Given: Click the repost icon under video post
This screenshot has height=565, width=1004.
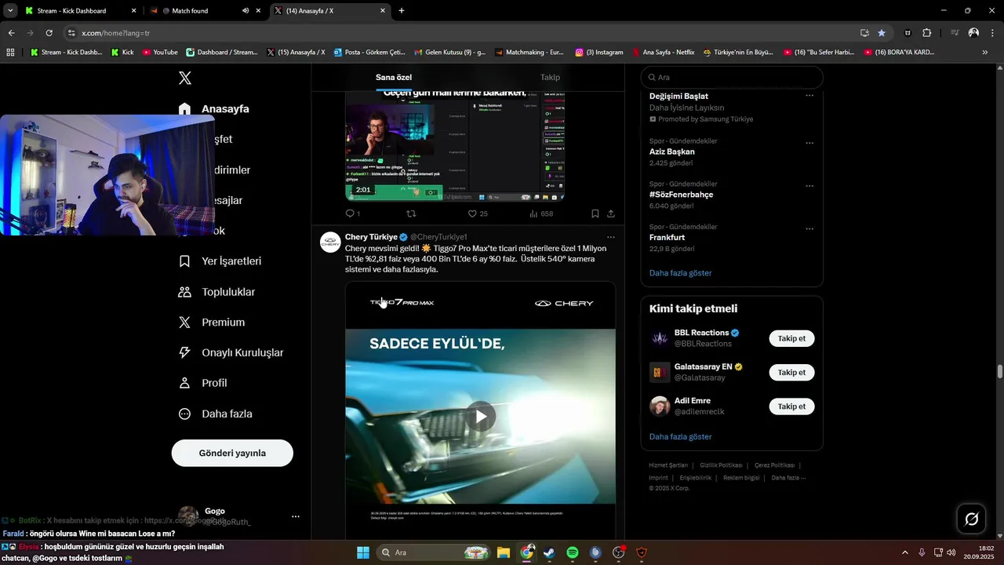Looking at the screenshot, I should 410,213.
